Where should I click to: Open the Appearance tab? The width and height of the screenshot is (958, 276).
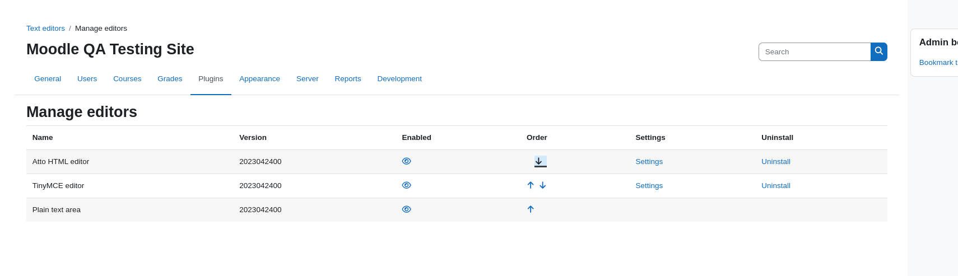tap(259, 79)
